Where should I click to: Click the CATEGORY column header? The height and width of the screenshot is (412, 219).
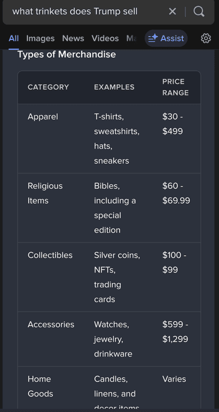(48, 87)
